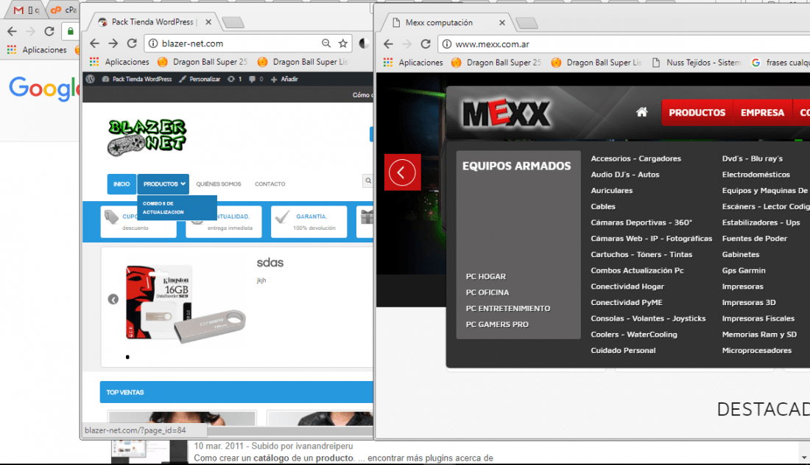The height and width of the screenshot is (465, 810).
Task: Open QUIÉNES SOMOS menu item
Action: [219, 184]
